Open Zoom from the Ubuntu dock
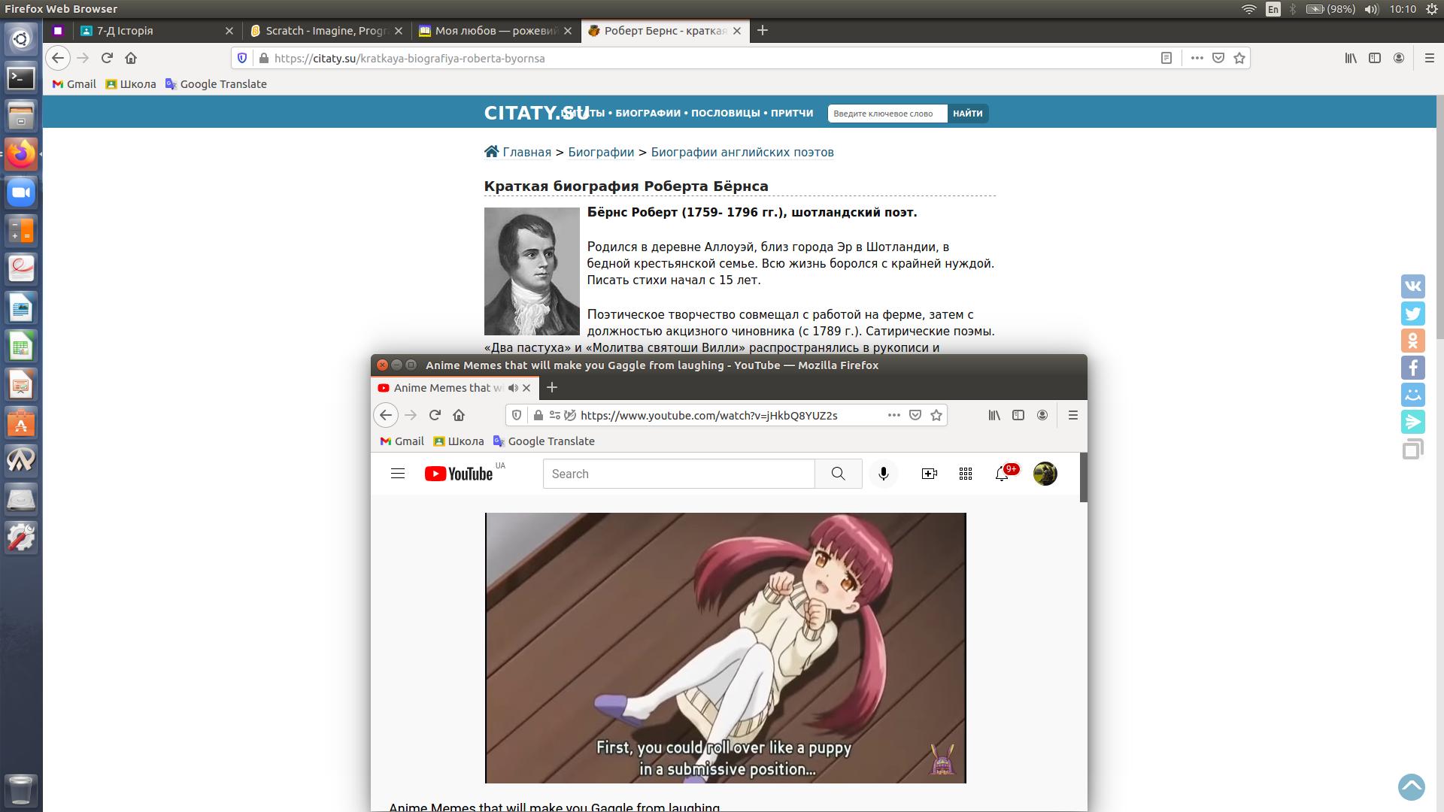 tap(21, 192)
